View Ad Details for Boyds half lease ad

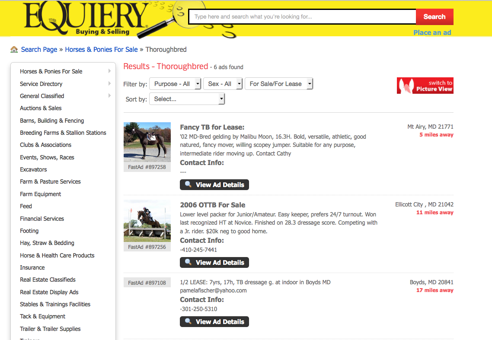pos(214,322)
